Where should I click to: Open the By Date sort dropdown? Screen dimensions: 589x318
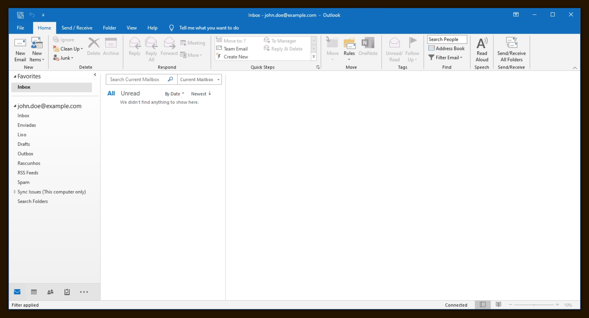coord(174,94)
